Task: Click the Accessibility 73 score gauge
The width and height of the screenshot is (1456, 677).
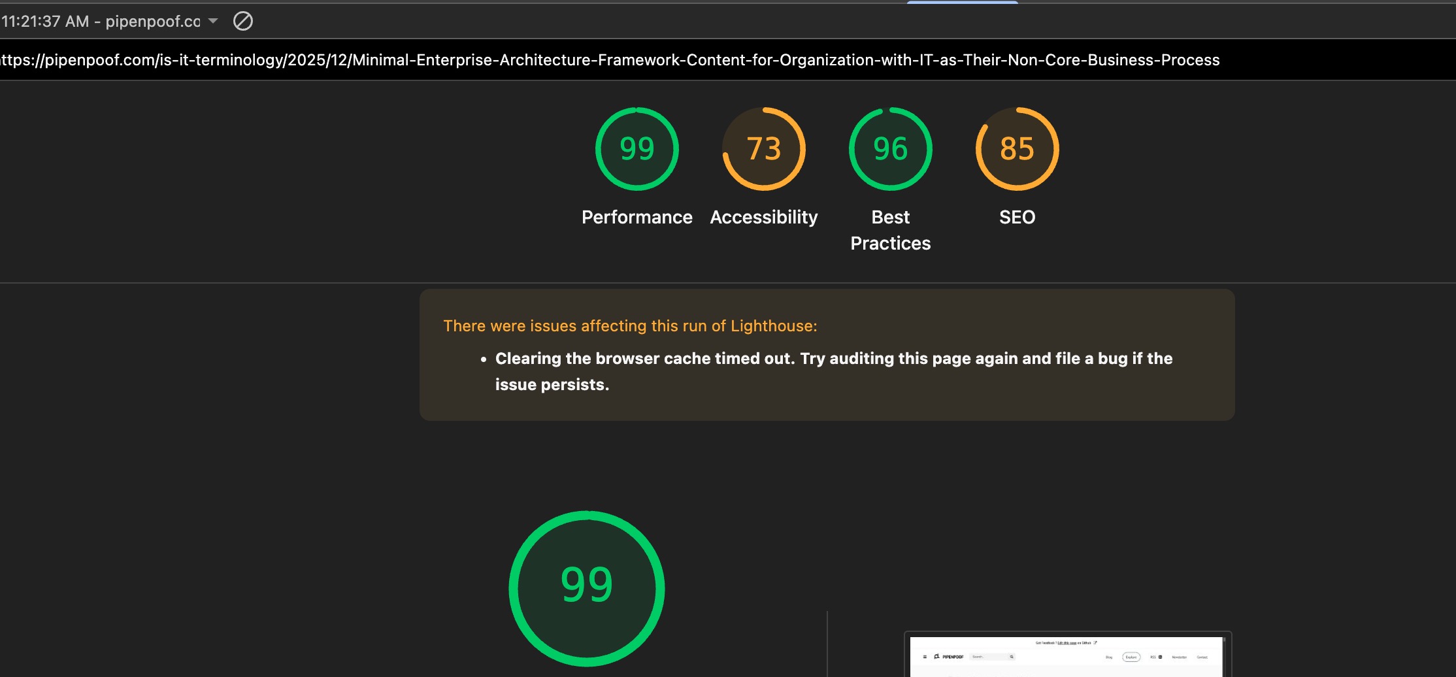Action: [763, 149]
